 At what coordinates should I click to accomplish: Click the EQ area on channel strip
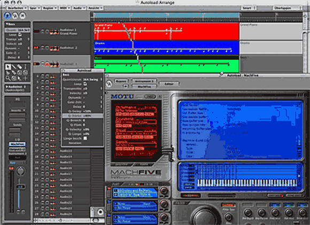[x=18, y=105]
